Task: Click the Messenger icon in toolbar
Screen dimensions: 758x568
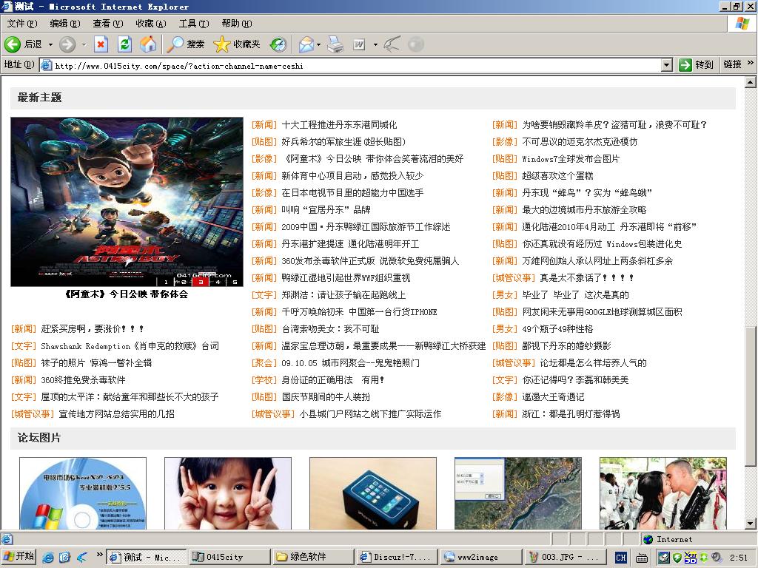Action: [392, 44]
